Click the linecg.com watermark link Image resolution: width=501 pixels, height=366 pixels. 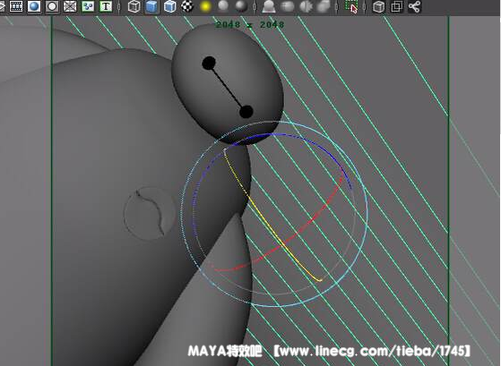coord(373,352)
